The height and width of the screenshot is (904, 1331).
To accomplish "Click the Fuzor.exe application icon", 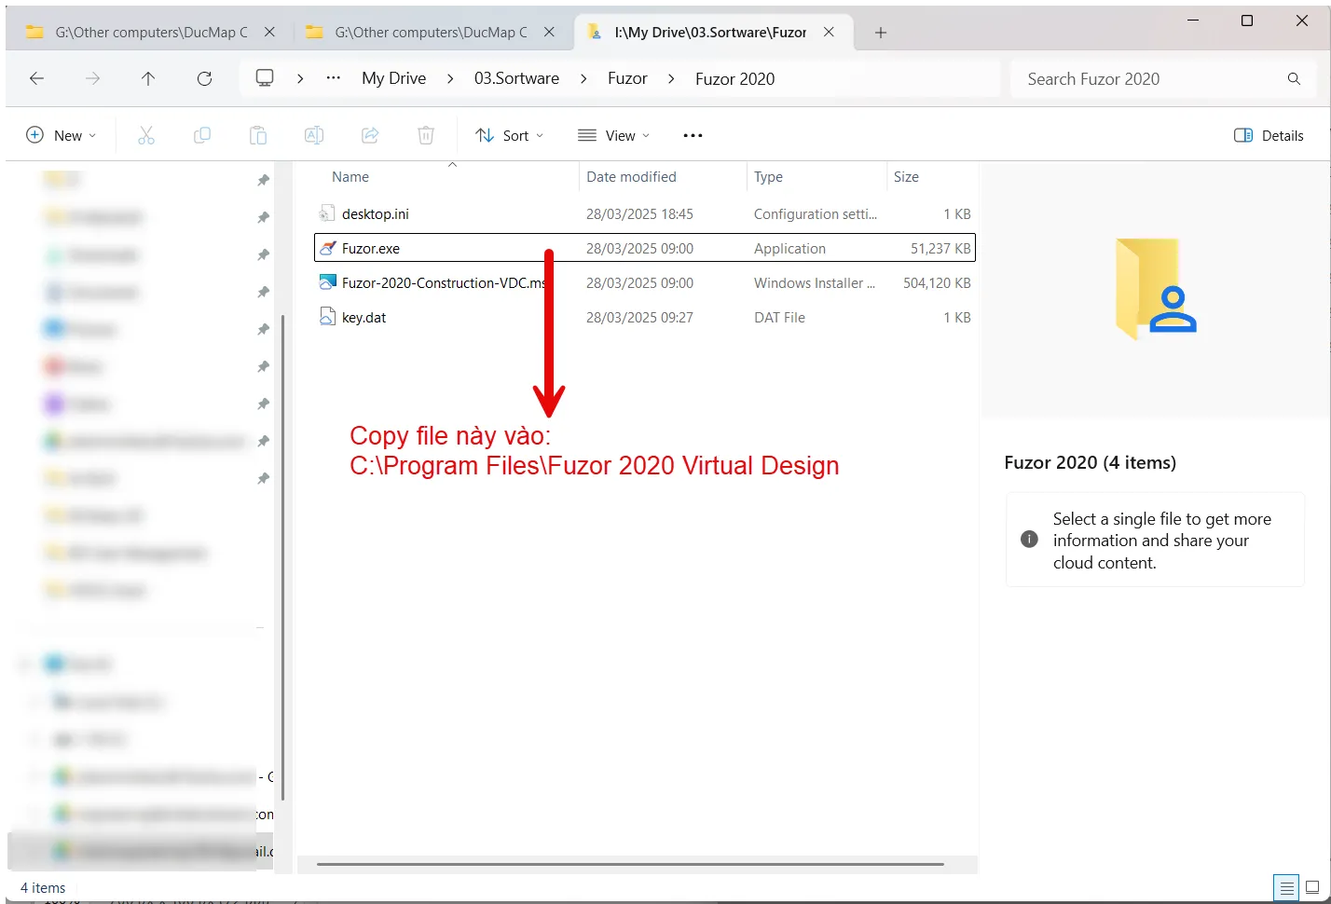I will coord(327,249).
